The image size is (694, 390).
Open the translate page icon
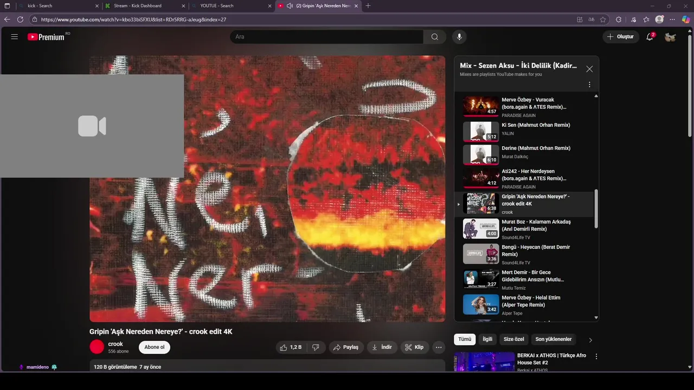pos(592,19)
